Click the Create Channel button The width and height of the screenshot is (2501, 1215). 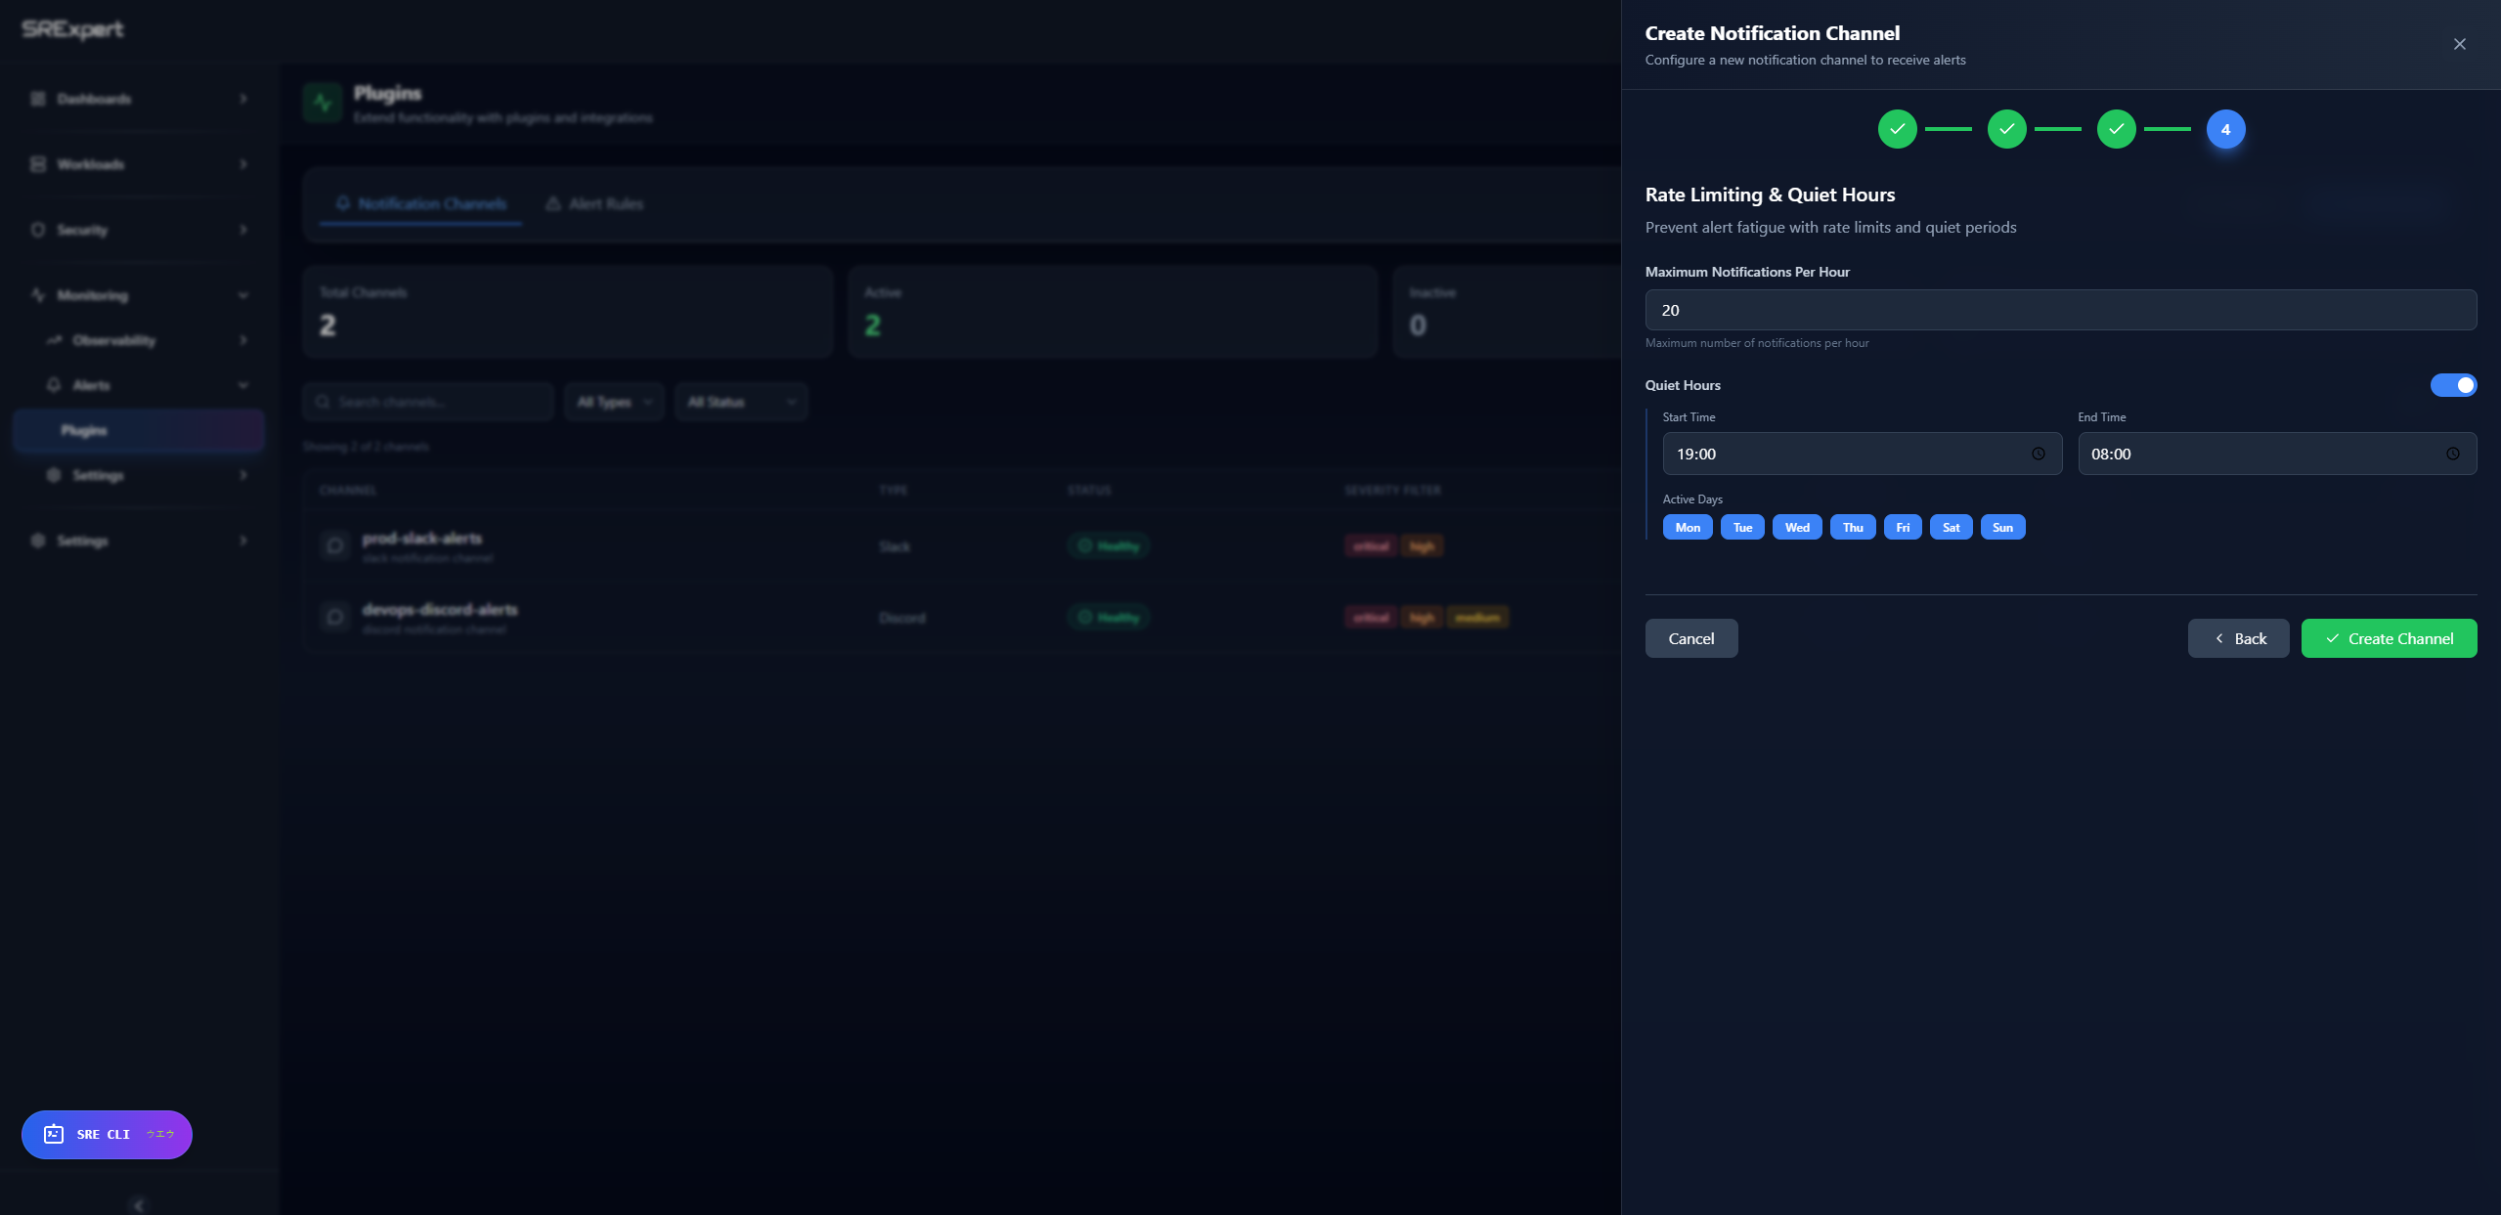click(x=2389, y=638)
